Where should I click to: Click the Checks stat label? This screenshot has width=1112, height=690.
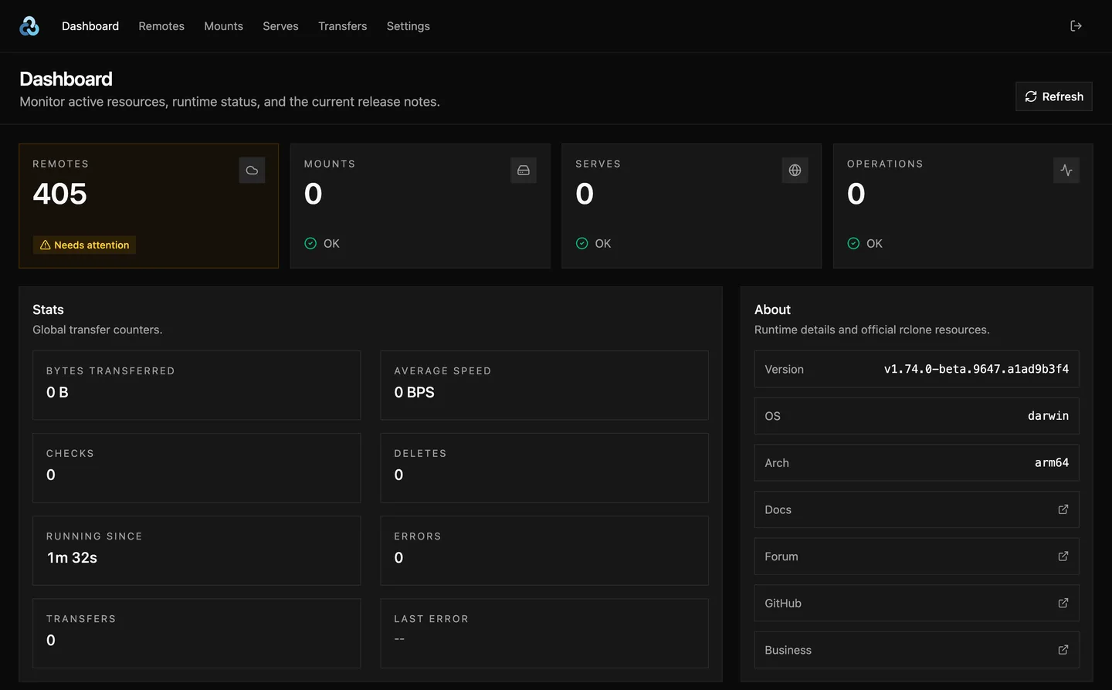click(x=70, y=454)
